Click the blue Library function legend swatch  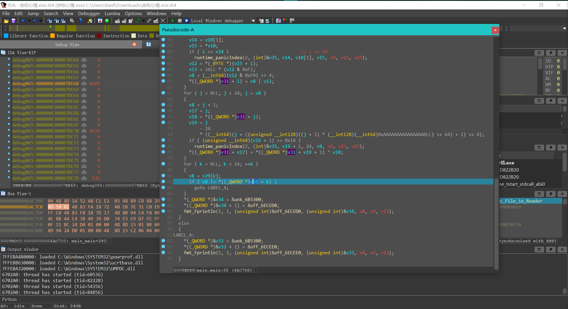pyautogui.click(x=6, y=36)
